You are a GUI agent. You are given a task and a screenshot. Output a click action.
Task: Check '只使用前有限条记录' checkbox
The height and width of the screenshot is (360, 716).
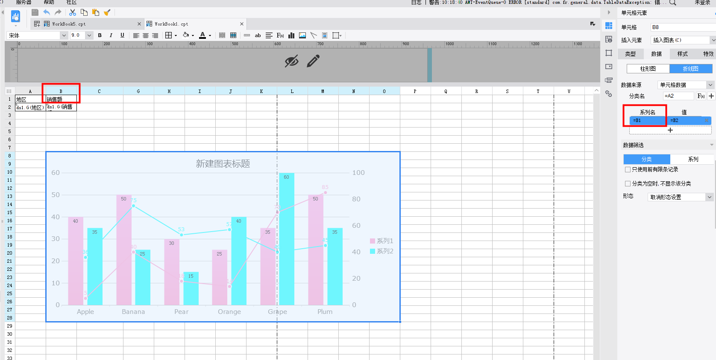pos(628,169)
